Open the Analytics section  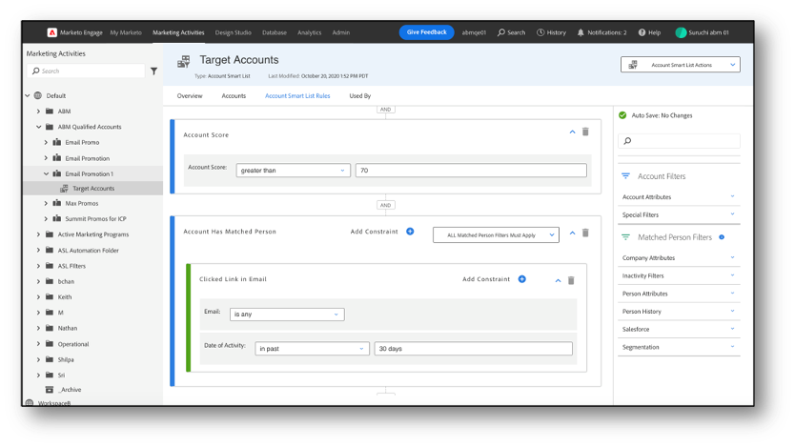click(309, 32)
